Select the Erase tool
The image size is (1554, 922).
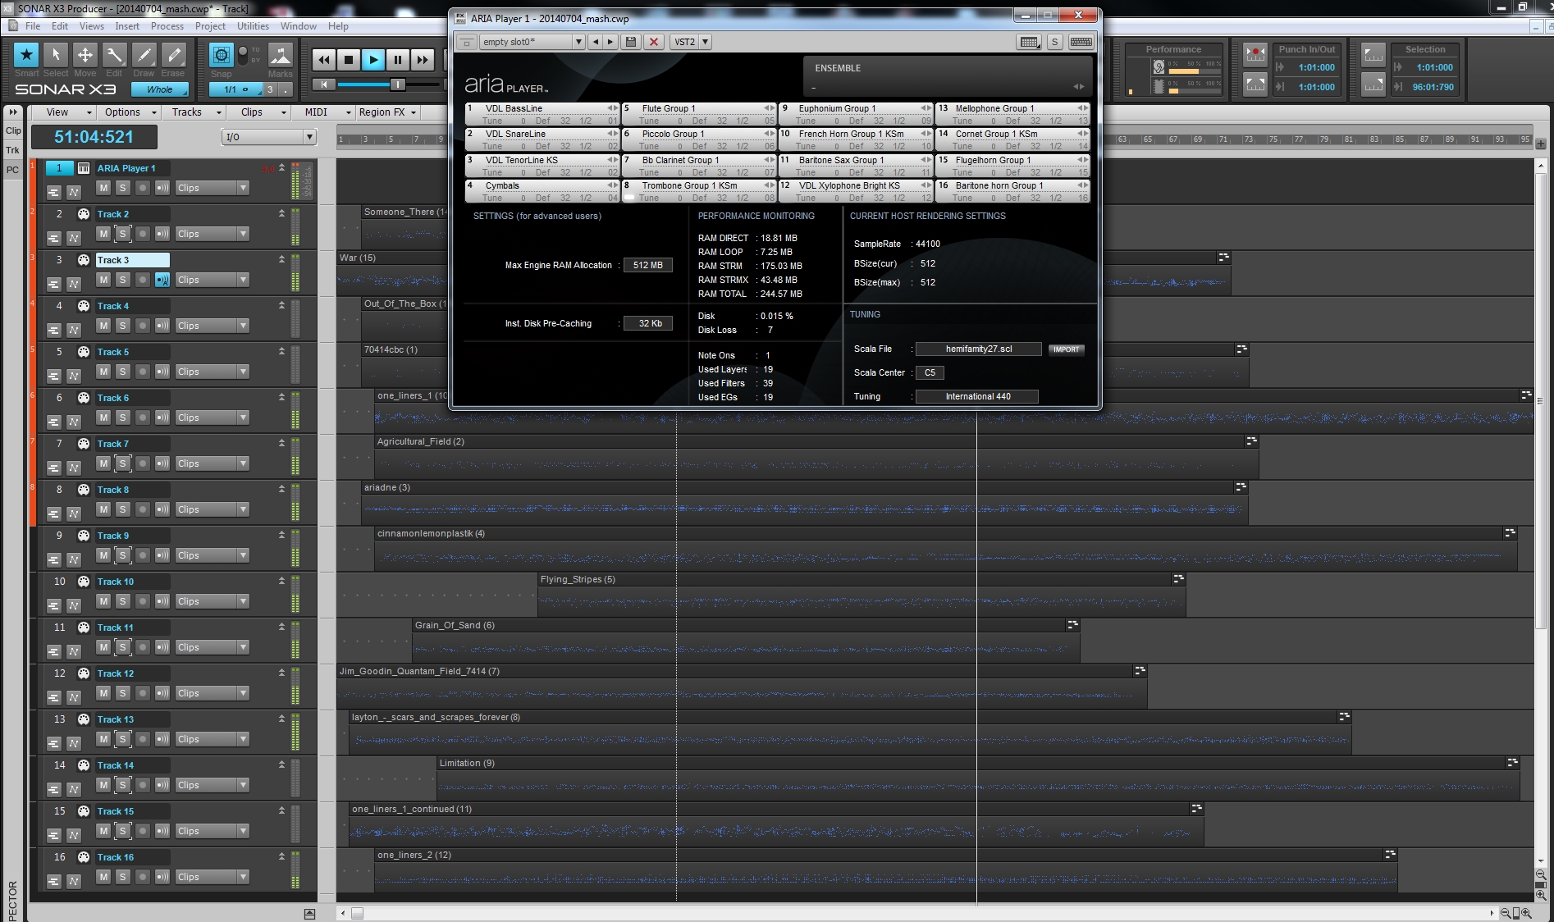point(173,55)
